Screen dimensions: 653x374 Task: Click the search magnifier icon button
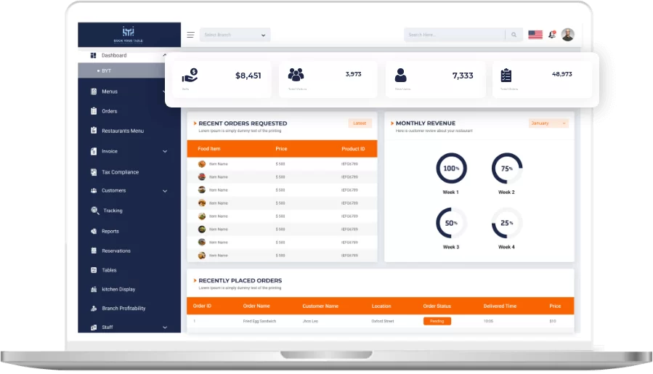point(514,35)
